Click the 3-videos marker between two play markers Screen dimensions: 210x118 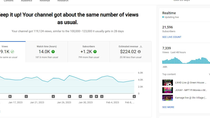91,96
